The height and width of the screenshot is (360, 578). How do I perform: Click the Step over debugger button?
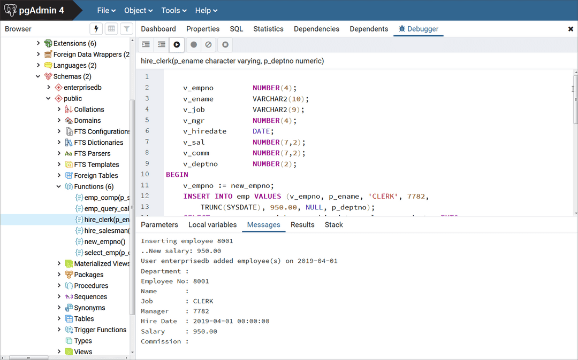[x=161, y=45]
